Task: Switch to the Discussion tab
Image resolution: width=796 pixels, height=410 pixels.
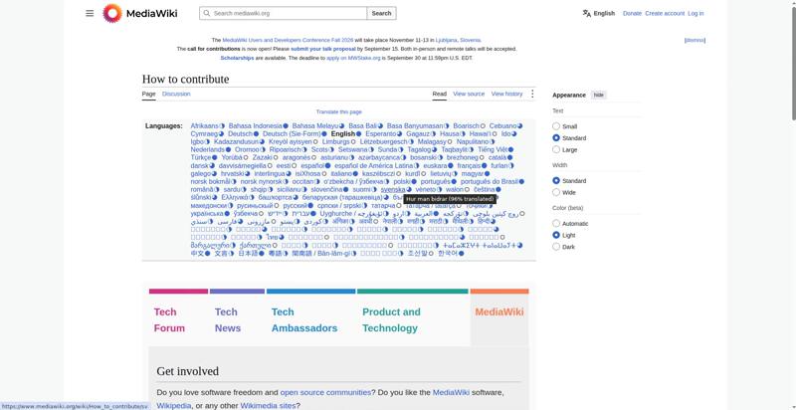Action: (x=176, y=94)
